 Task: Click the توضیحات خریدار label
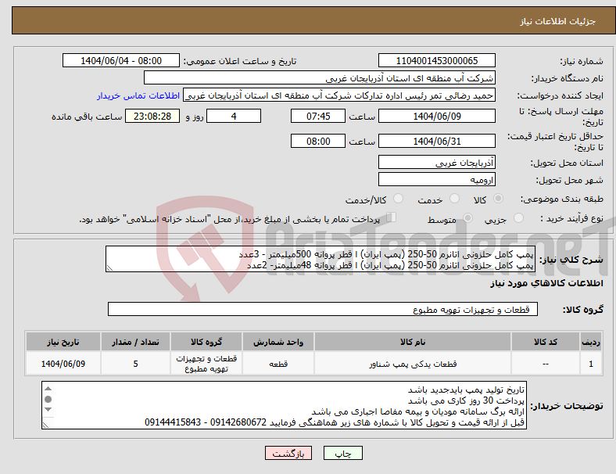(x=567, y=406)
